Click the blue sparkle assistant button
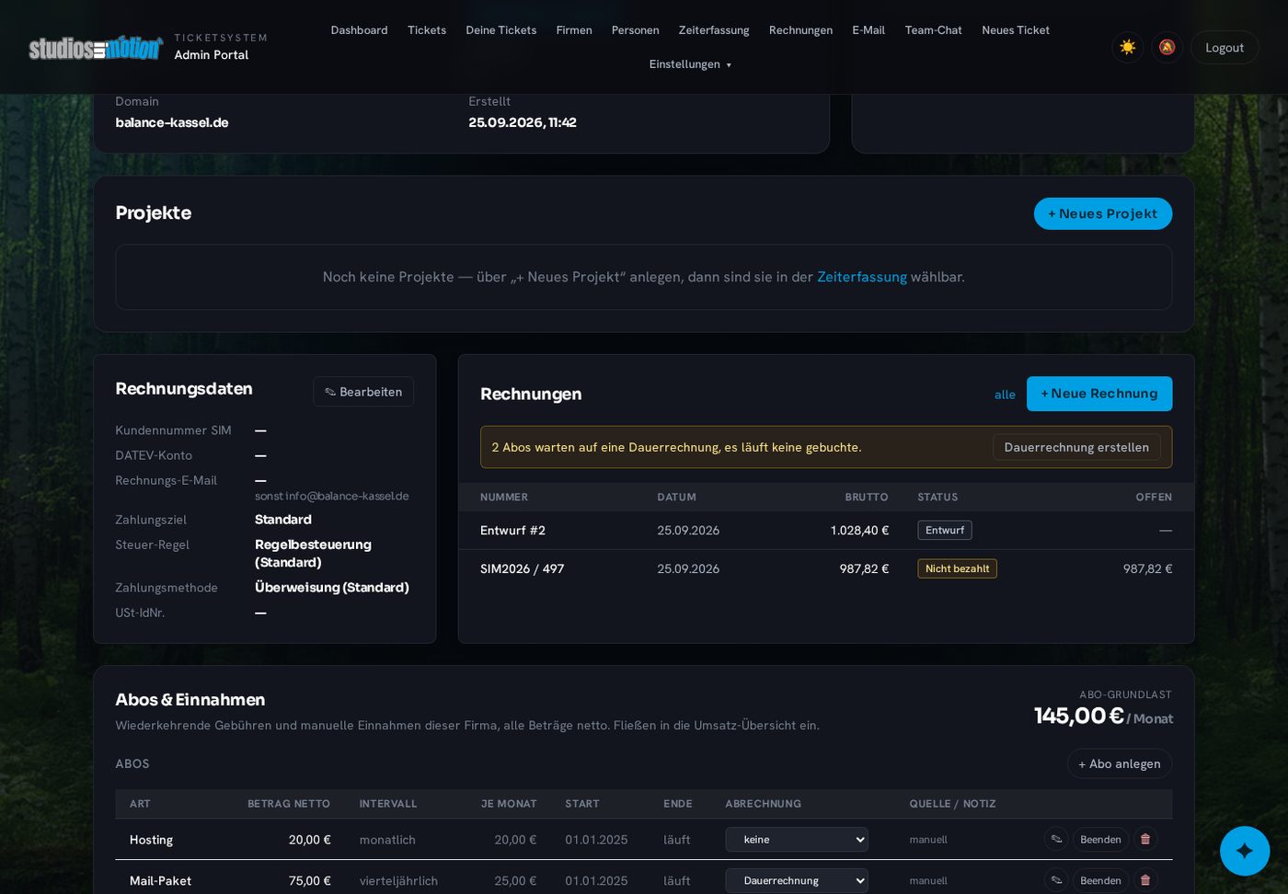This screenshot has width=1288, height=894. click(1245, 851)
